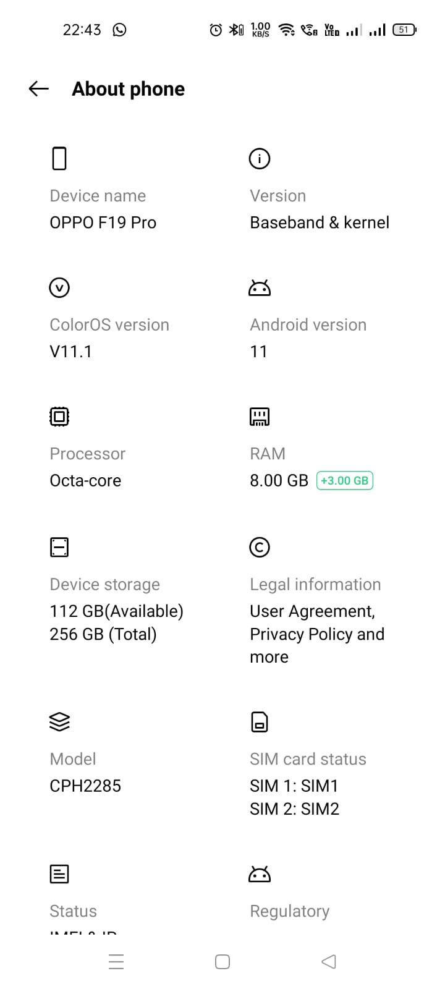Click the Processor chip icon

59,416
